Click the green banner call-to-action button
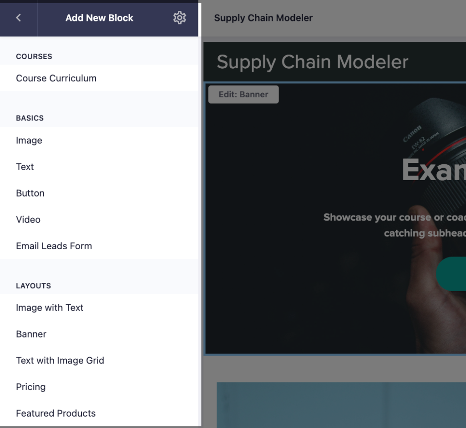Image resolution: width=466 pixels, height=428 pixels. coord(451,274)
